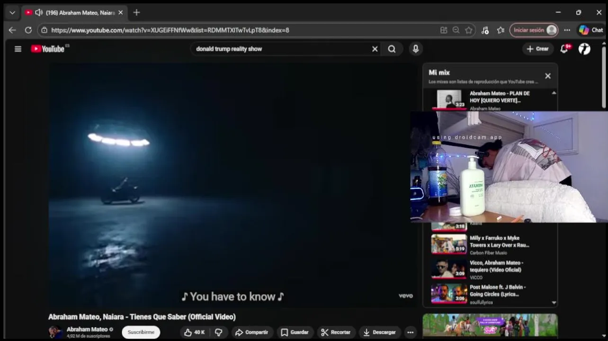This screenshot has height=341, width=608.
Task: Close the Abraham Mateo YouTube tab
Action: (121, 13)
